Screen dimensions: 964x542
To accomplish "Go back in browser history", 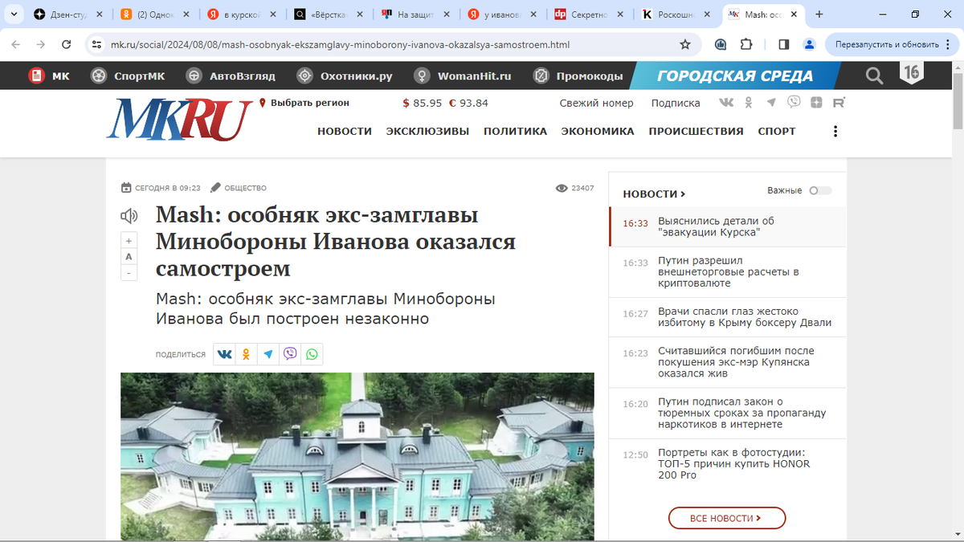I will [x=16, y=45].
